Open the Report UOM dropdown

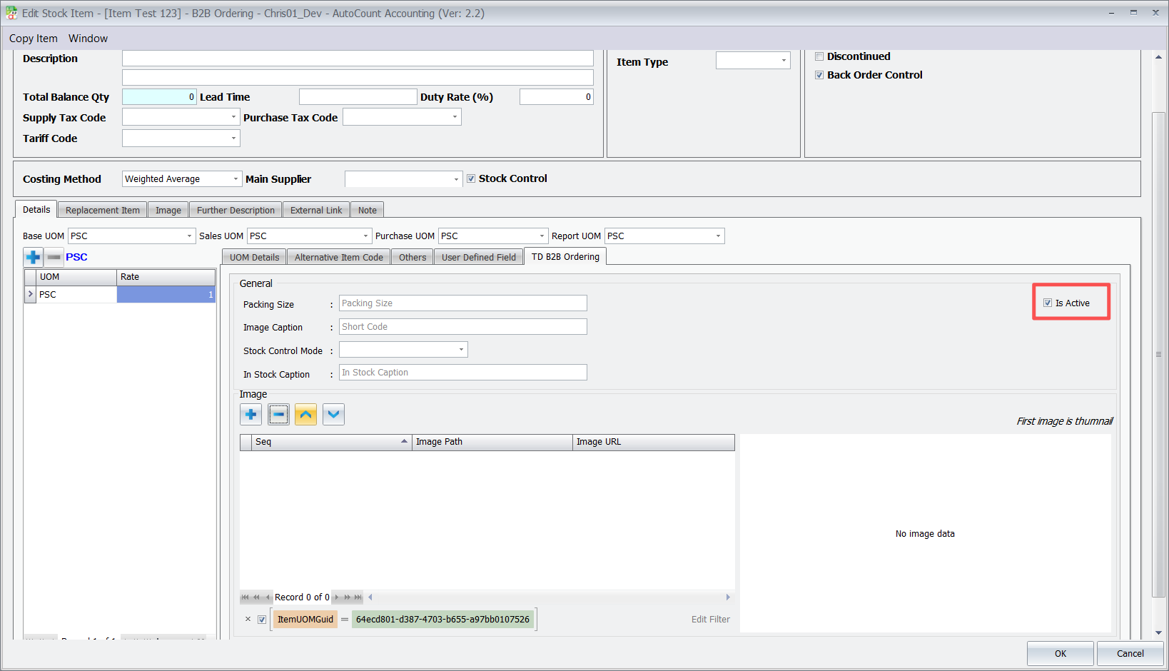pyautogui.click(x=718, y=236)
